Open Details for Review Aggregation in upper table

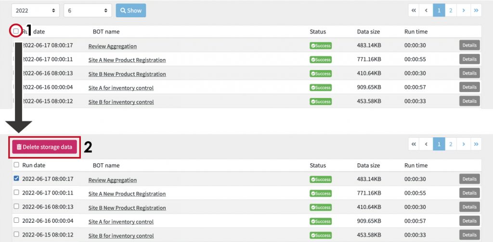(469, 46)
